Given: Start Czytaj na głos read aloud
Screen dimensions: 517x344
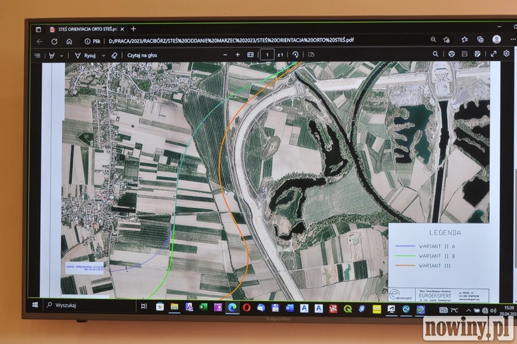Looking at the screenshot, I should [x=142, y=55].
